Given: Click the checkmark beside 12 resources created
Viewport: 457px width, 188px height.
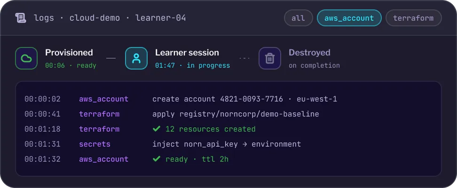Looking at the screenshot, I should (157, 129).
